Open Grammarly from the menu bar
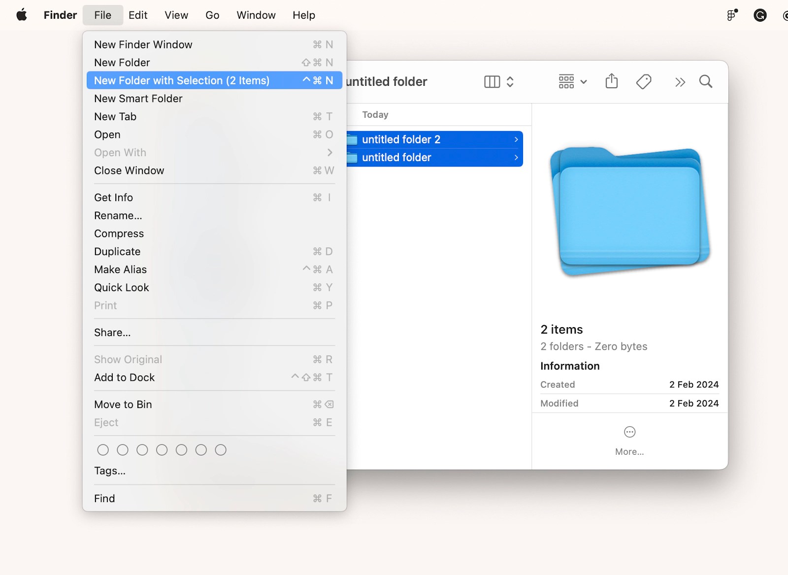This screenshot has height=575, width=788. click(760, 15)
